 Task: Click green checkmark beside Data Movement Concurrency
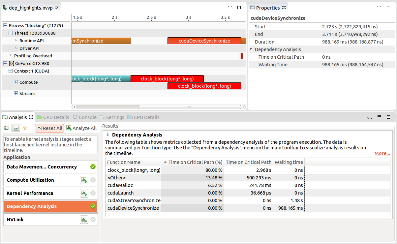pyautogui.click(x=93, y=167)
